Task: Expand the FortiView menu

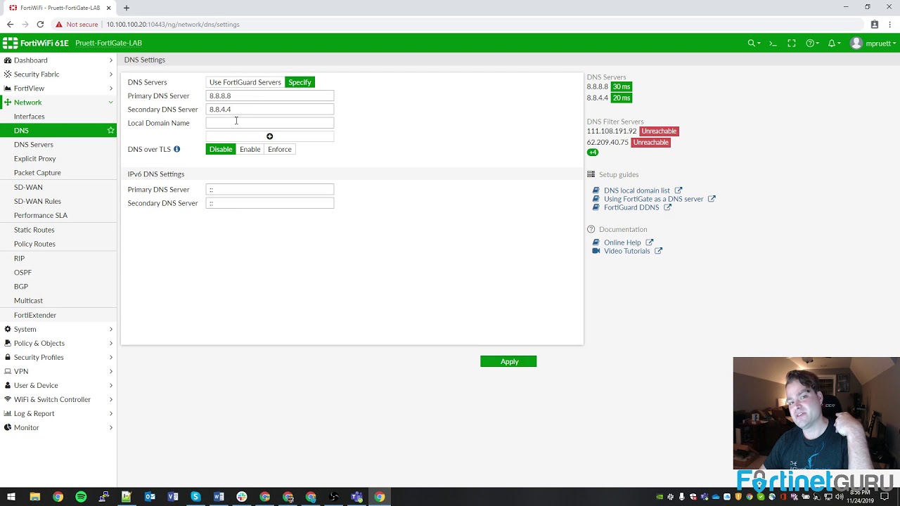Action: (58, 89)
